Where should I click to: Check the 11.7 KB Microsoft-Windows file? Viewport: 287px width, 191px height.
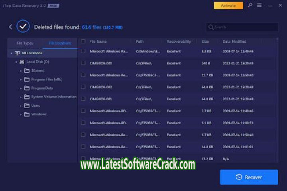point(83,75)
